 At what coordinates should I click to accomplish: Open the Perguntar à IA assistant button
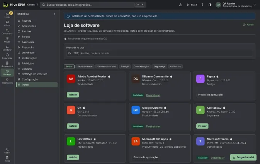pyautogui.click(x=243, y=157)
